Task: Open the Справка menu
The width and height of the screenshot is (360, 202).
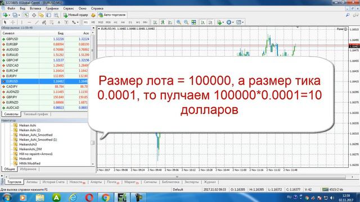Action: 97,8
